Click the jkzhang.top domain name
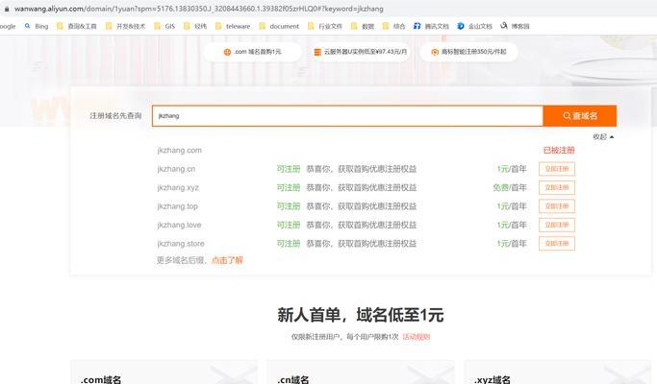This screenshot has height=384, width=657. click(177, 206)
